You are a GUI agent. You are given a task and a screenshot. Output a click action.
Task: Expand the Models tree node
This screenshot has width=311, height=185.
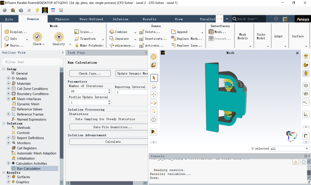(x=8, y=78)
